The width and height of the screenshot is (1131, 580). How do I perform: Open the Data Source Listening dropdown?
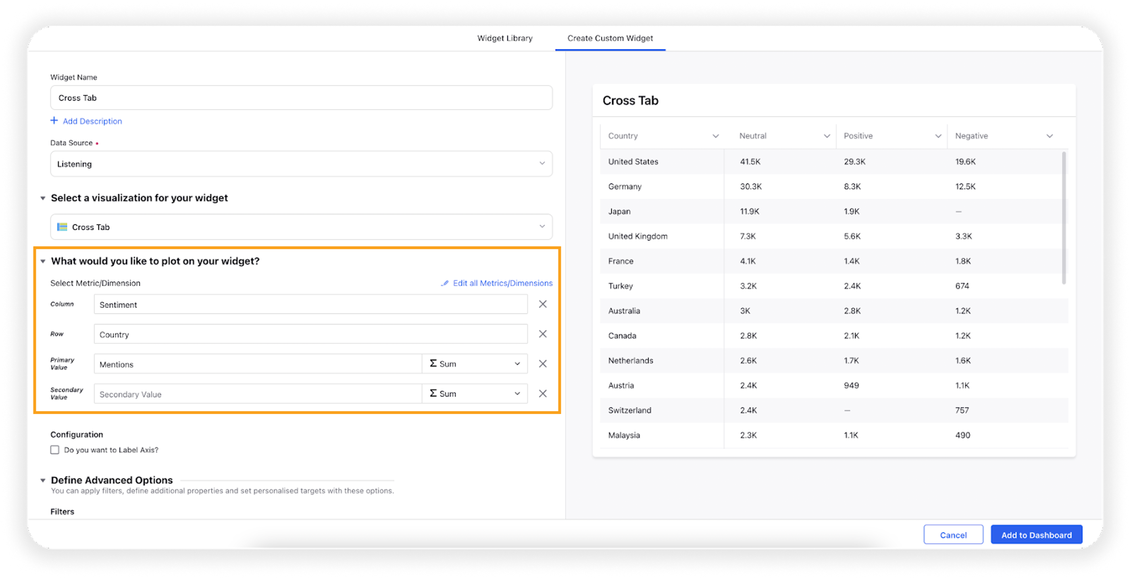pyautogui.click(x=301, y=164)
